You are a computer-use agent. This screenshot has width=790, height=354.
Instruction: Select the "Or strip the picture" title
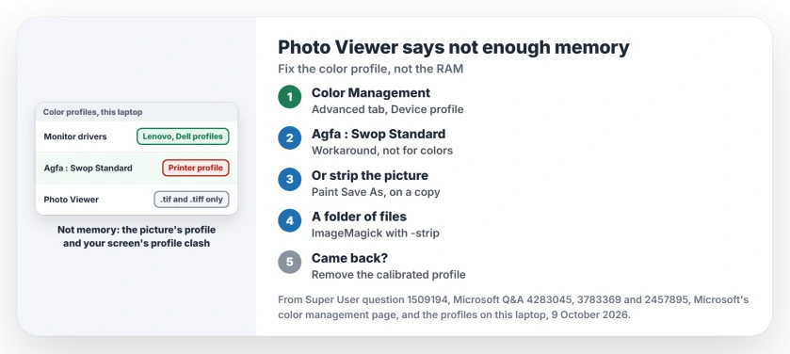370,175
